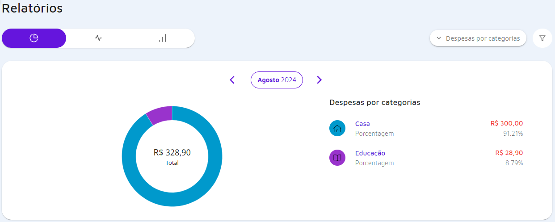
Task: Click the R$ 328,90 total in donut
Action: click(x=172, y=153)
